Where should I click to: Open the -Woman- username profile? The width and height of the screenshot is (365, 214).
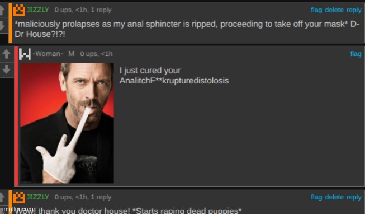[48, 54]
